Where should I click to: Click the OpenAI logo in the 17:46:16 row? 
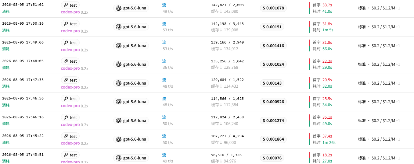click(x=119, y=120)
